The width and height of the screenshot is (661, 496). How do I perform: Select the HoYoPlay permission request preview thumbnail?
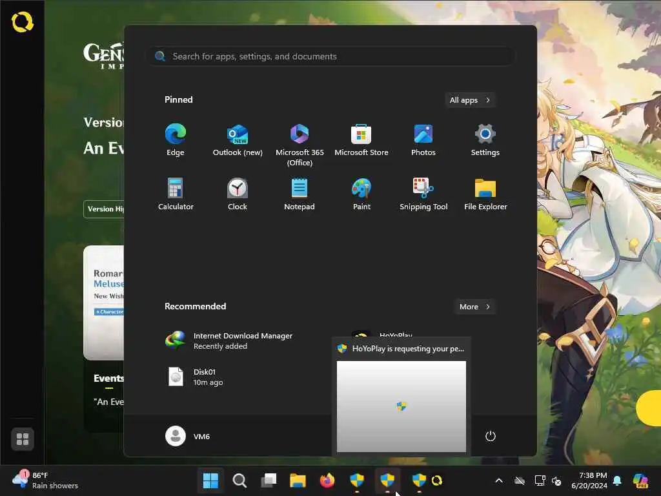402,406
